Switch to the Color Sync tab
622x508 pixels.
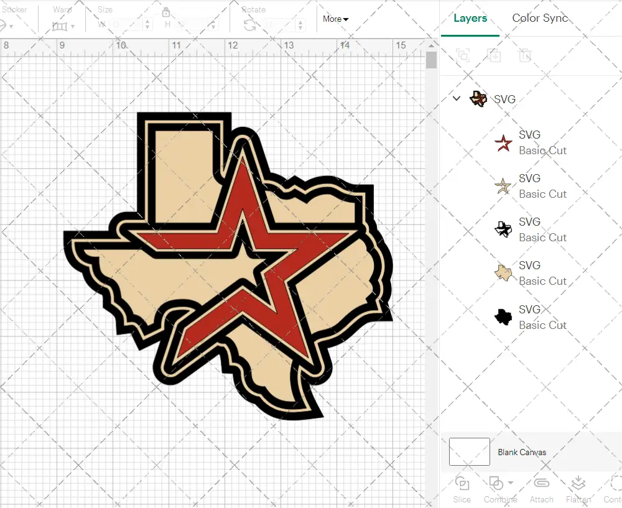click(x=540, y=18)
